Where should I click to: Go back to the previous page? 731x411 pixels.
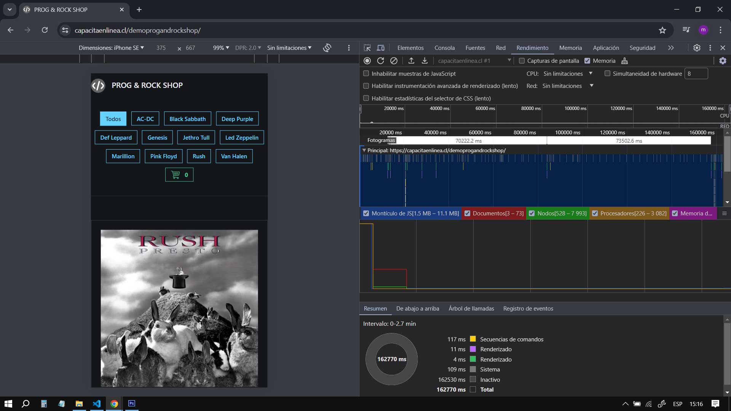(11, 30)
